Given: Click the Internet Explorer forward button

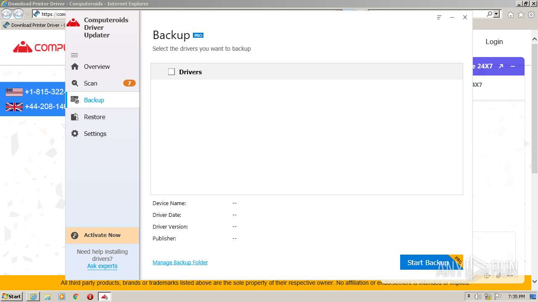Looking at the screenshot, I should (x=18, y=14).
